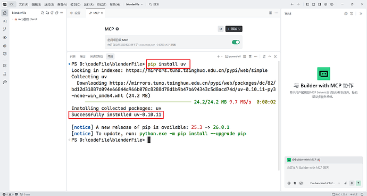This screenshot has width=367, height=196.
Task: Open the blenderFile project dropdown
Action: pos(135,4)
